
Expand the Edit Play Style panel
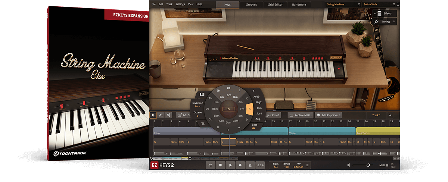(x=329, y=115)
